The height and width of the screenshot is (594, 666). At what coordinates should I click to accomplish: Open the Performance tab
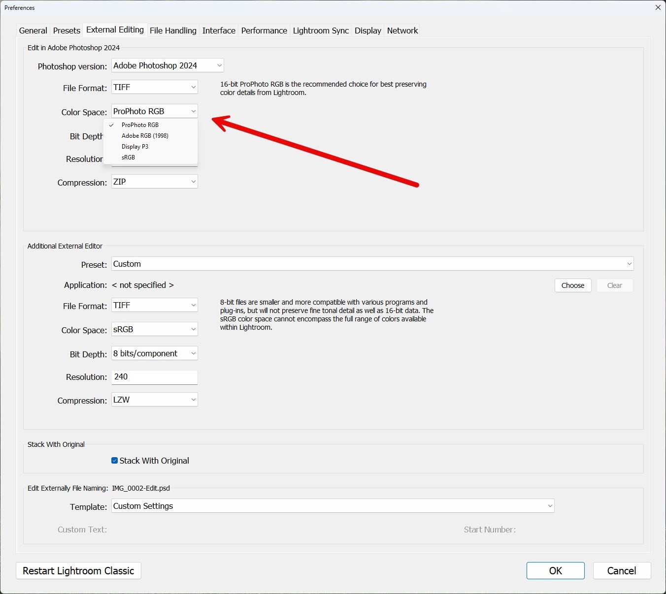coord(264,31)
